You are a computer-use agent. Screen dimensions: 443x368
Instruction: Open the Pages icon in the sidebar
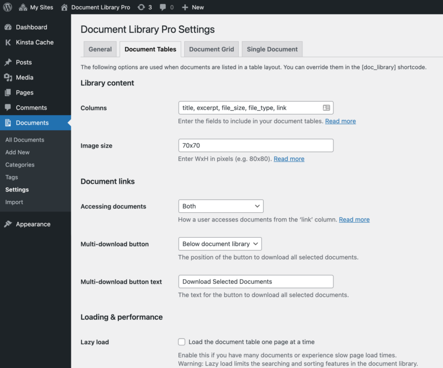[x=8, y=92]
